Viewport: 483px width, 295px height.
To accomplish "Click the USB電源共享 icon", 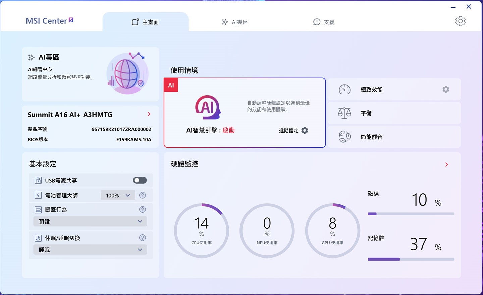I will click(x=38, y=180).
